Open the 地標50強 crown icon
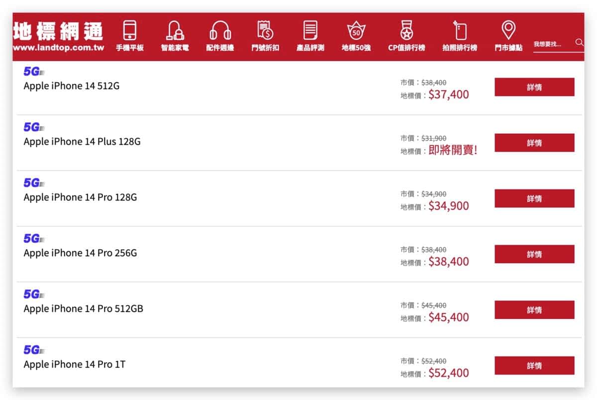This screenshot has height=400, width=597. click(356, 31)
